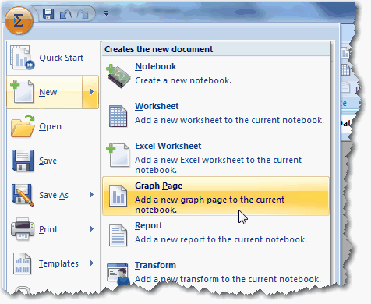
Task: Click the Quick Start chart icon
Action: (x=22, y=58)
